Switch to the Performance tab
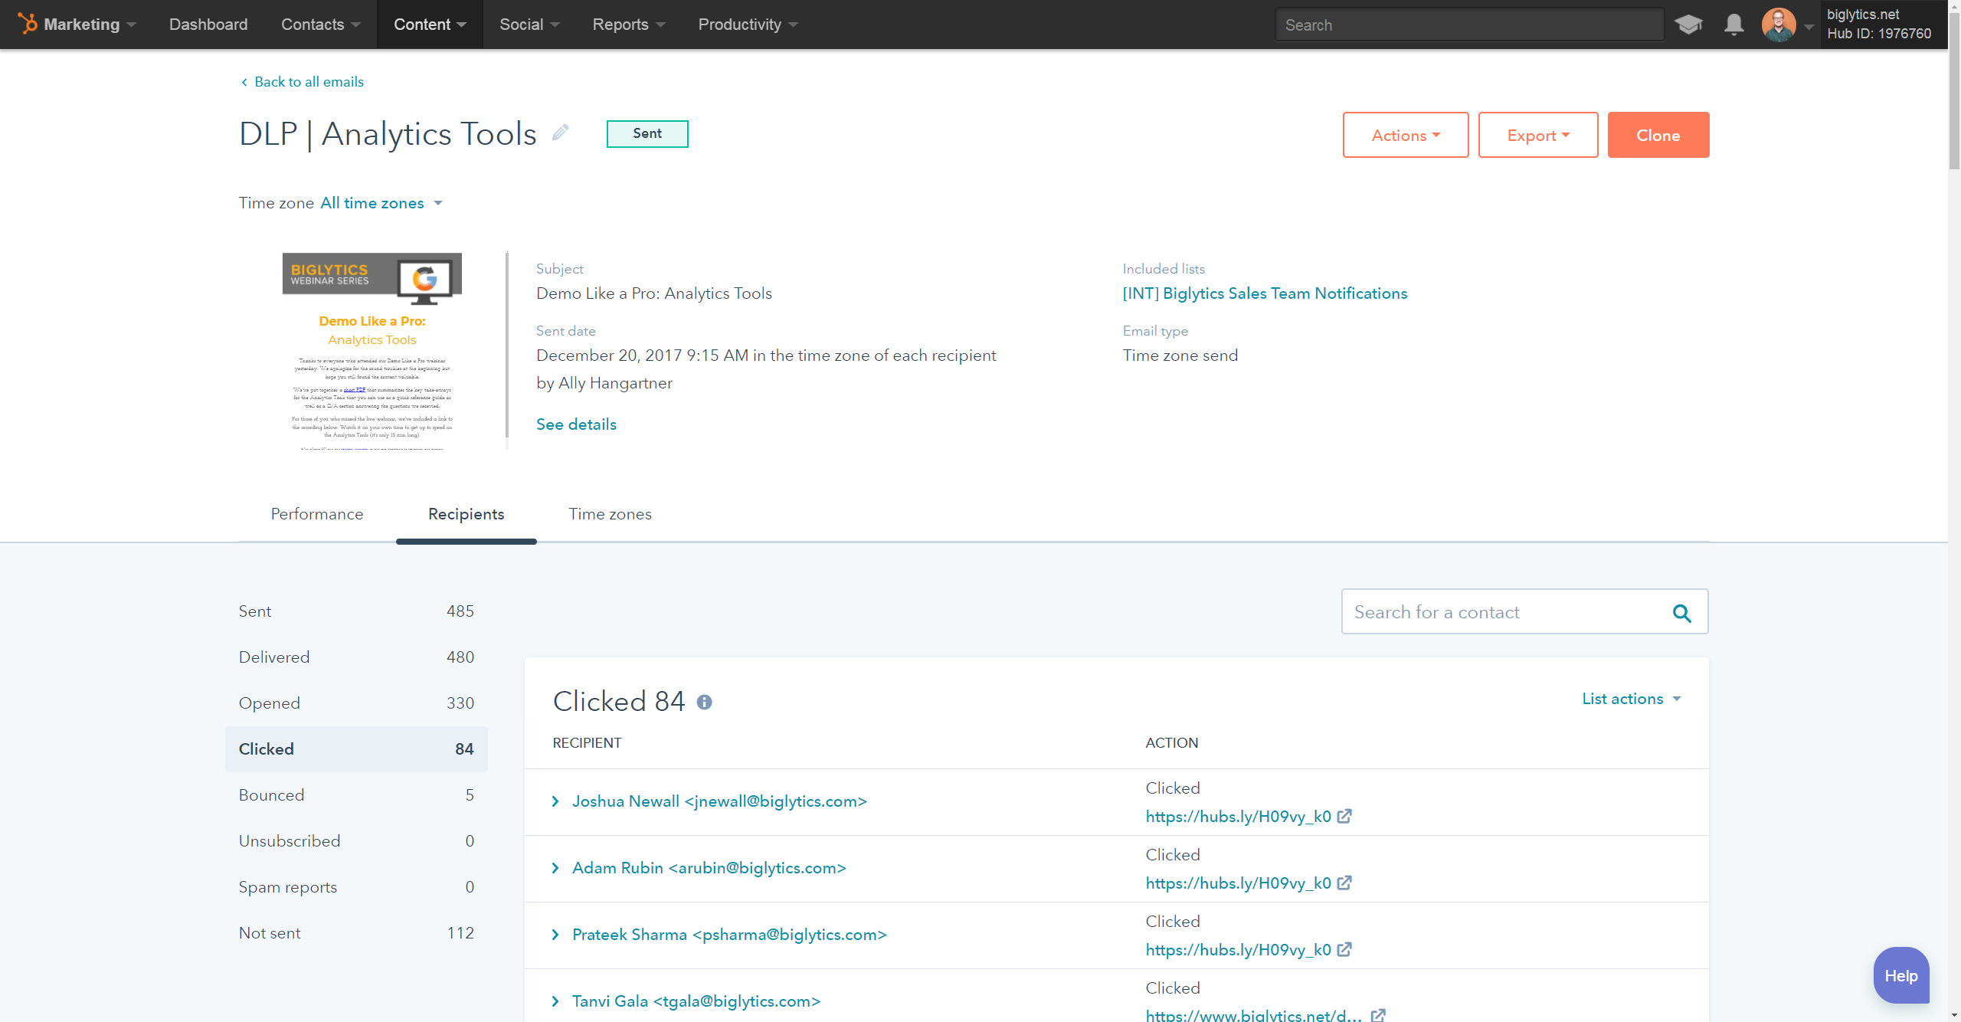Screen dimensions: 1961x1022 [x=316, y=514]
